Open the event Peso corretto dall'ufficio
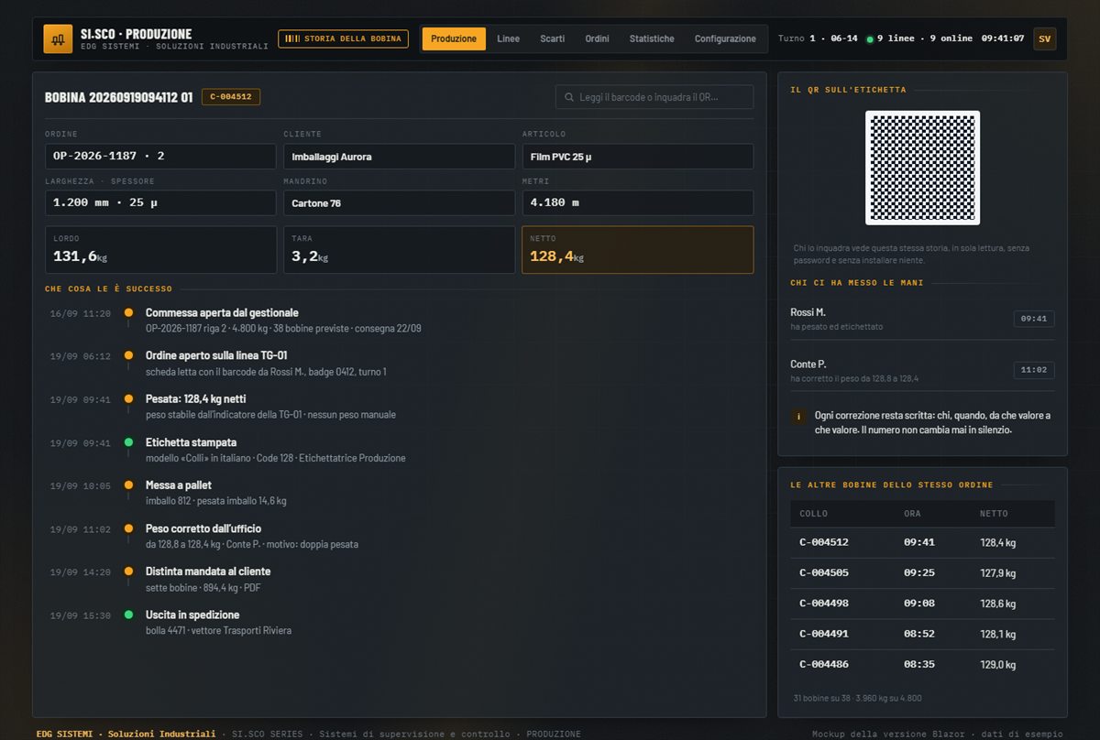The width and height of the screenshot is (1100, 740). [x=203, y=528]
